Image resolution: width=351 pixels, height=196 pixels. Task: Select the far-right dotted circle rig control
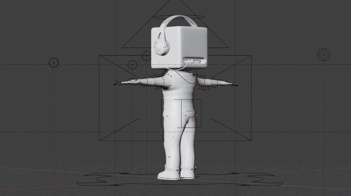tap(324, 54)
